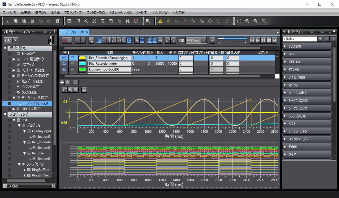Click the yellow color swatch for SamplingNo
Viewport: 339px width, 198px height.
[x=82, y=58]
